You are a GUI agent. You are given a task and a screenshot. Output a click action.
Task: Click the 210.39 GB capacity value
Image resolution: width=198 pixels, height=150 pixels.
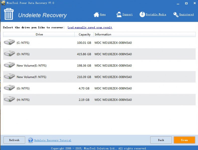pos(84,77)
